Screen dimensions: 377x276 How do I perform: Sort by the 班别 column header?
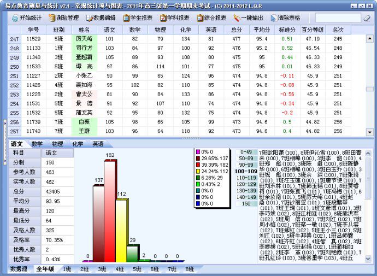[59, 30]
